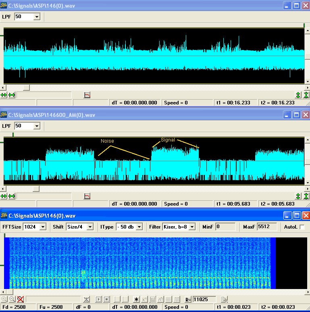
Task: Click horizontal compress arrows icon in AM window
Action: tap(12, 196)
